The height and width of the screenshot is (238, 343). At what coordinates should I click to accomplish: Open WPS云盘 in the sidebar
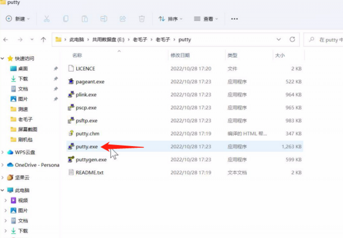point(25,152)
